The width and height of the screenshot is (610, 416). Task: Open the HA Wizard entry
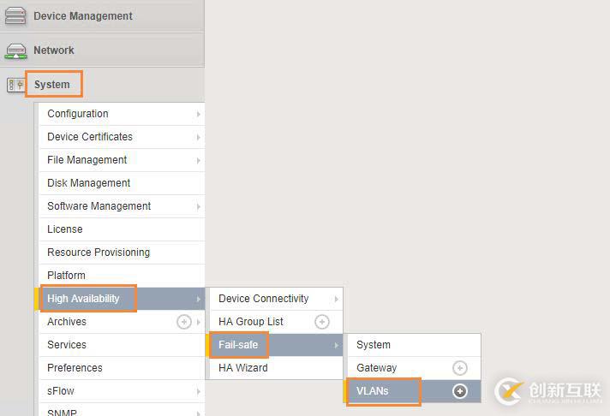[243, 368]
